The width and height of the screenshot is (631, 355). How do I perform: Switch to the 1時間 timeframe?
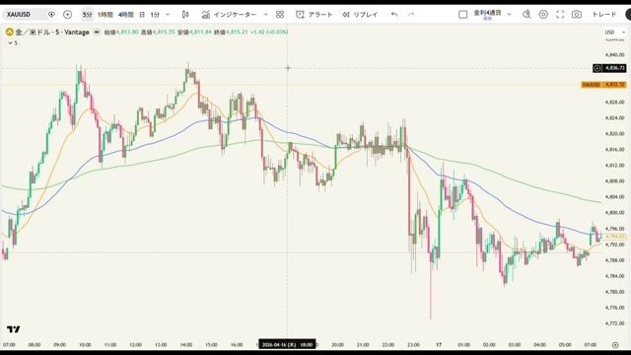point(105,15)
